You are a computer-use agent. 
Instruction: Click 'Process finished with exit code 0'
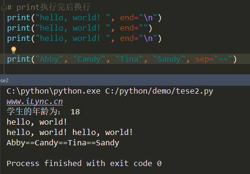(84, 164)
